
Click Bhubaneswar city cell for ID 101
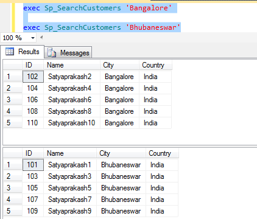tap(121, 165)
